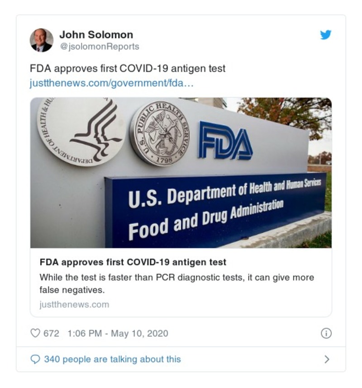Open "340 people are talking about this"
This screenshot has height=388, width=362.
point(112,360)
